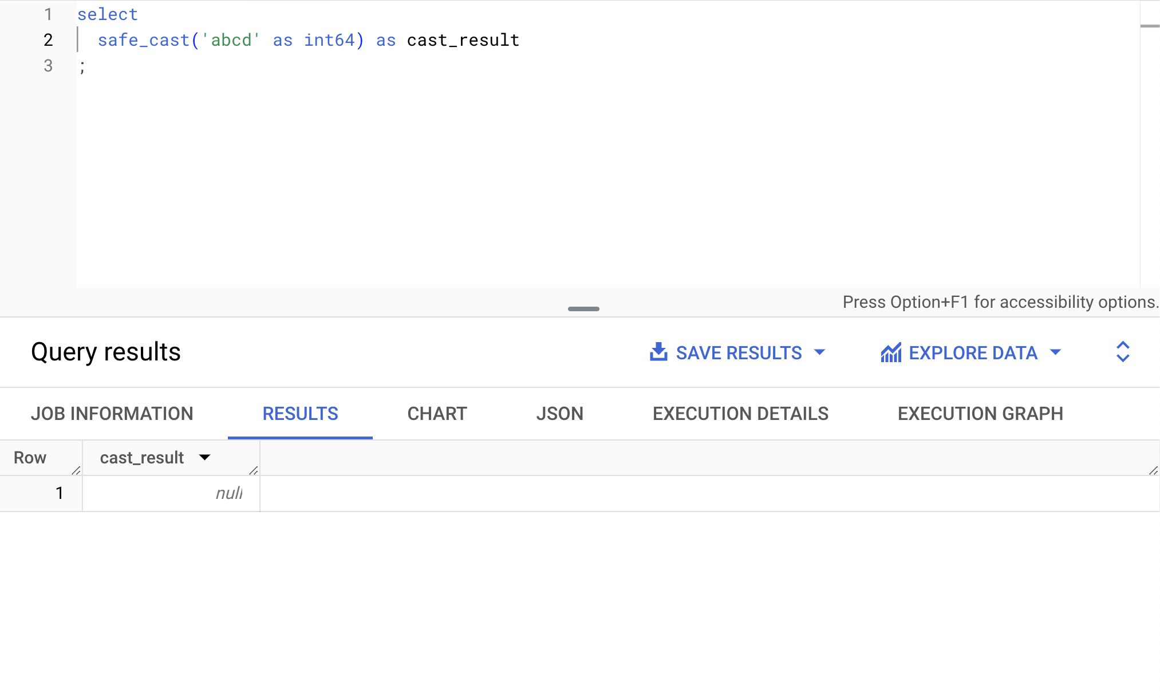Click the Explore Data chart icon
The width and height of the screenshot is (1160, 698).
891,353
